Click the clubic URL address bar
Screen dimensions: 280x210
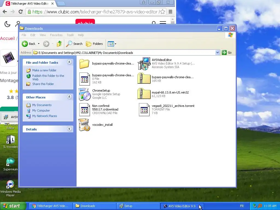click(96, 12)
